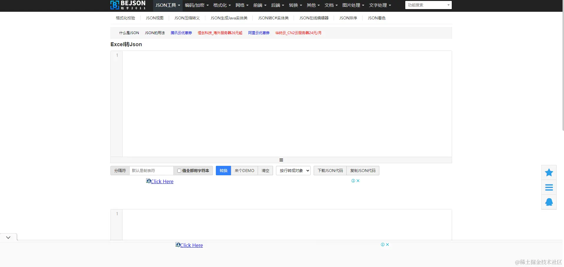564x267 pixels.
Task: Open the JSON转C#实体类 tab
Action: [x=273, y=18]
